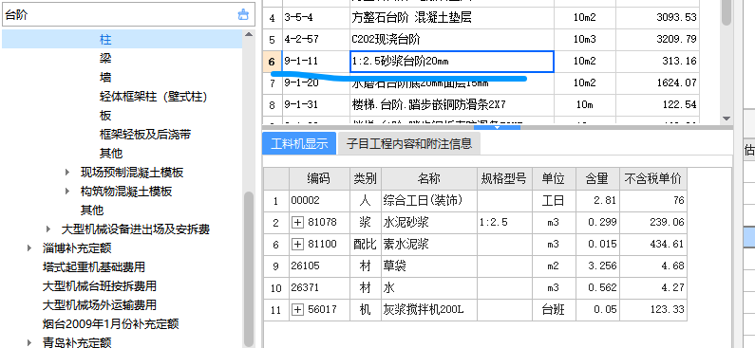This screenshot has width=755, height=348.
Task: Click the tree panel's scroll-up arrow
Action: tap(249, 34)
